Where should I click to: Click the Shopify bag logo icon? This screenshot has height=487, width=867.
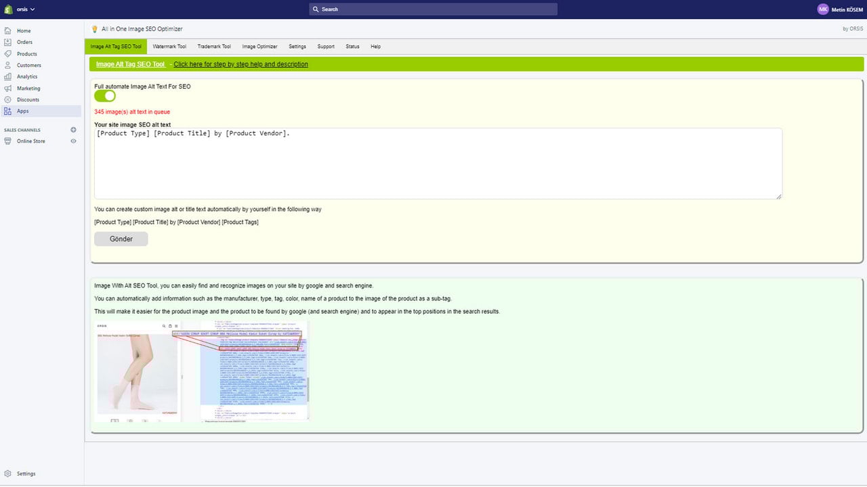pos(8,9)
